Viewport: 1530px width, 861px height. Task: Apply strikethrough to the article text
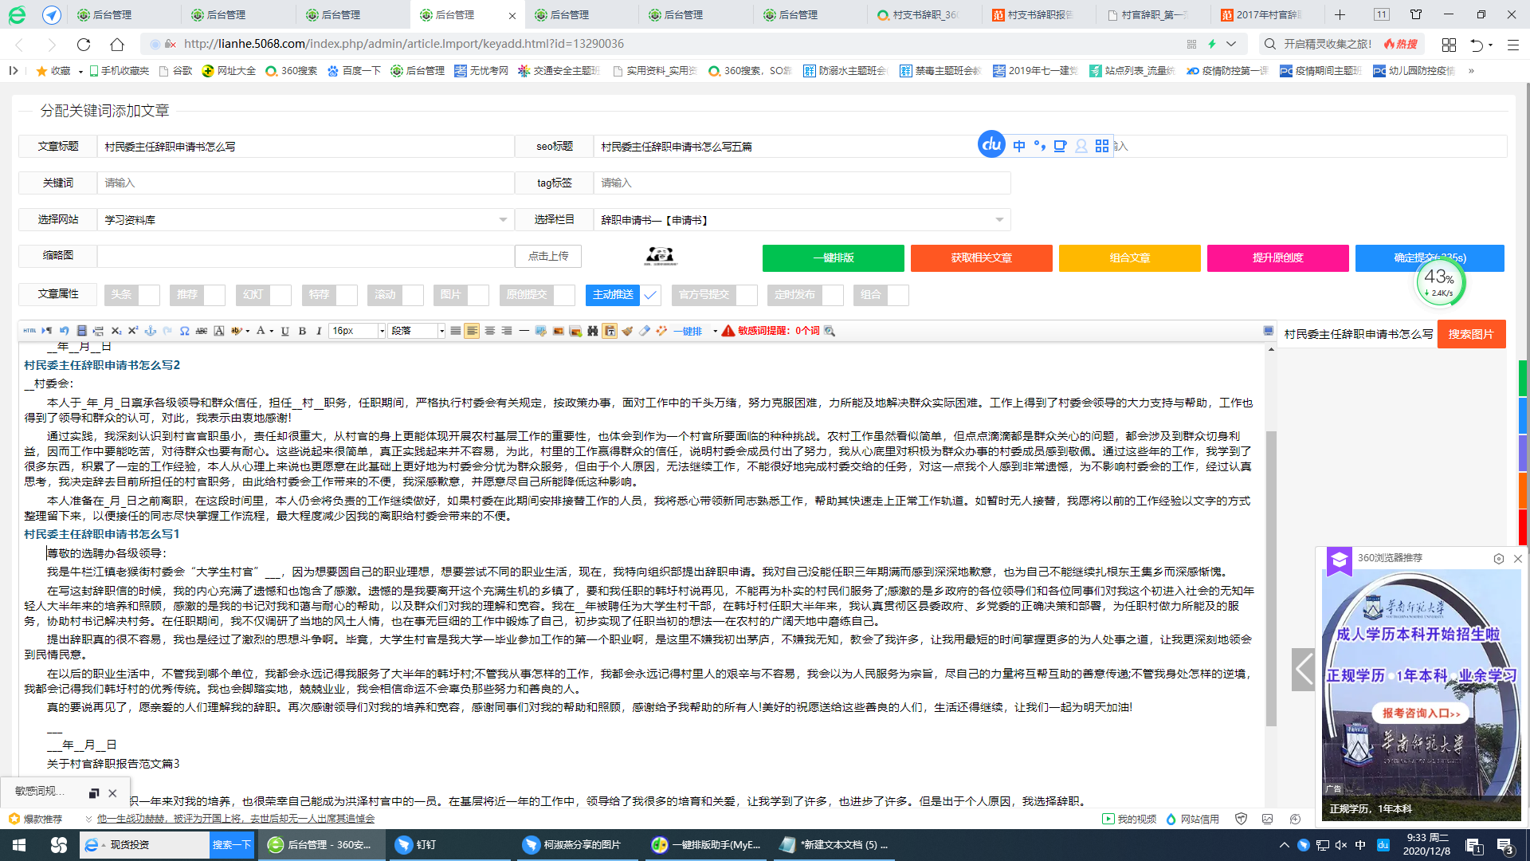[202, 330]
